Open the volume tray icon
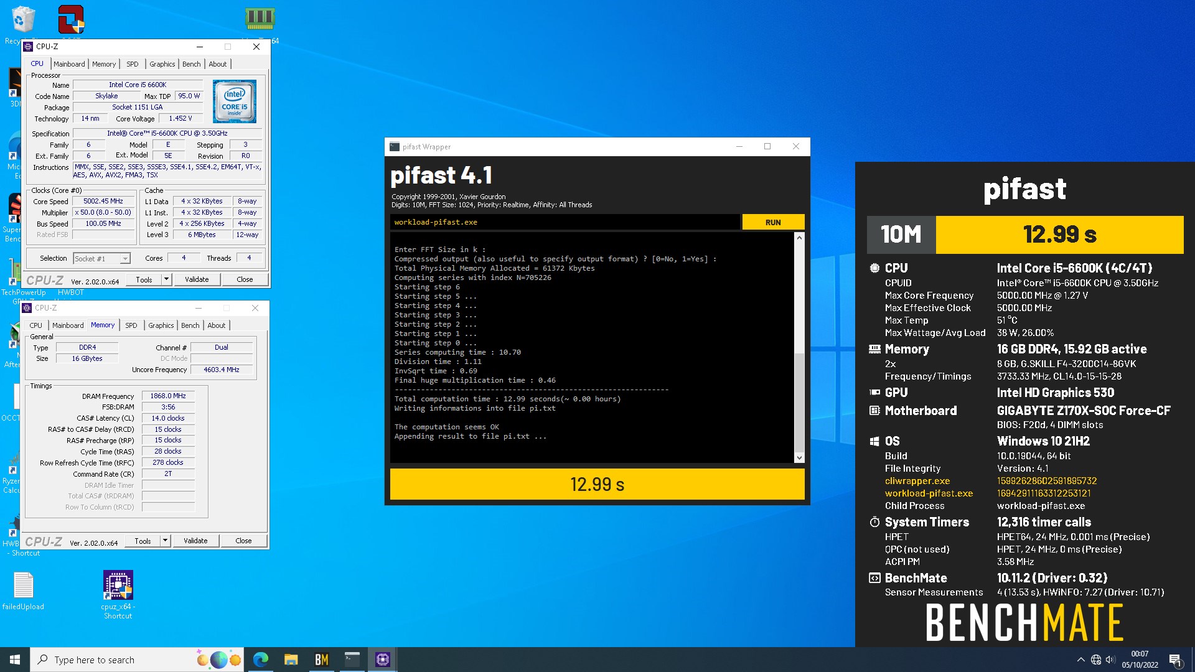Viewport: 1195px width, 672px height. click(1110, 660)
